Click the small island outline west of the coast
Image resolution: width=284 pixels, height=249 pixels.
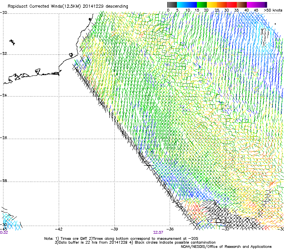tap(12, 42)
